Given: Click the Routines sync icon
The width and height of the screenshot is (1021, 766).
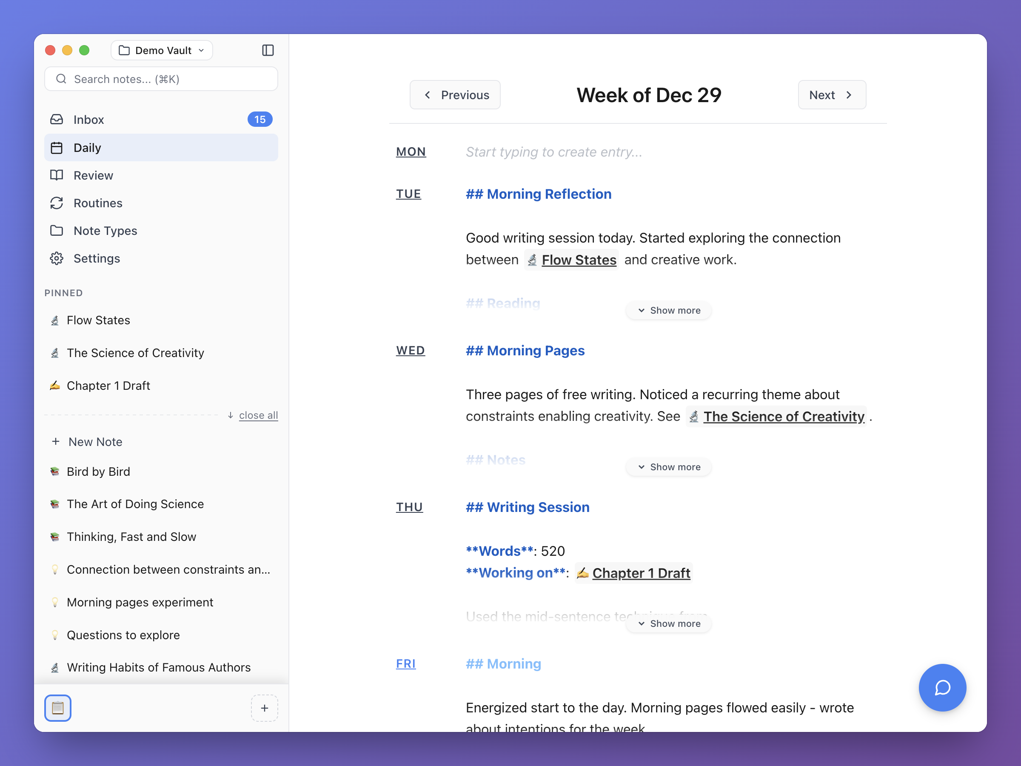Looking at the screenshot, I should point(56,203).
